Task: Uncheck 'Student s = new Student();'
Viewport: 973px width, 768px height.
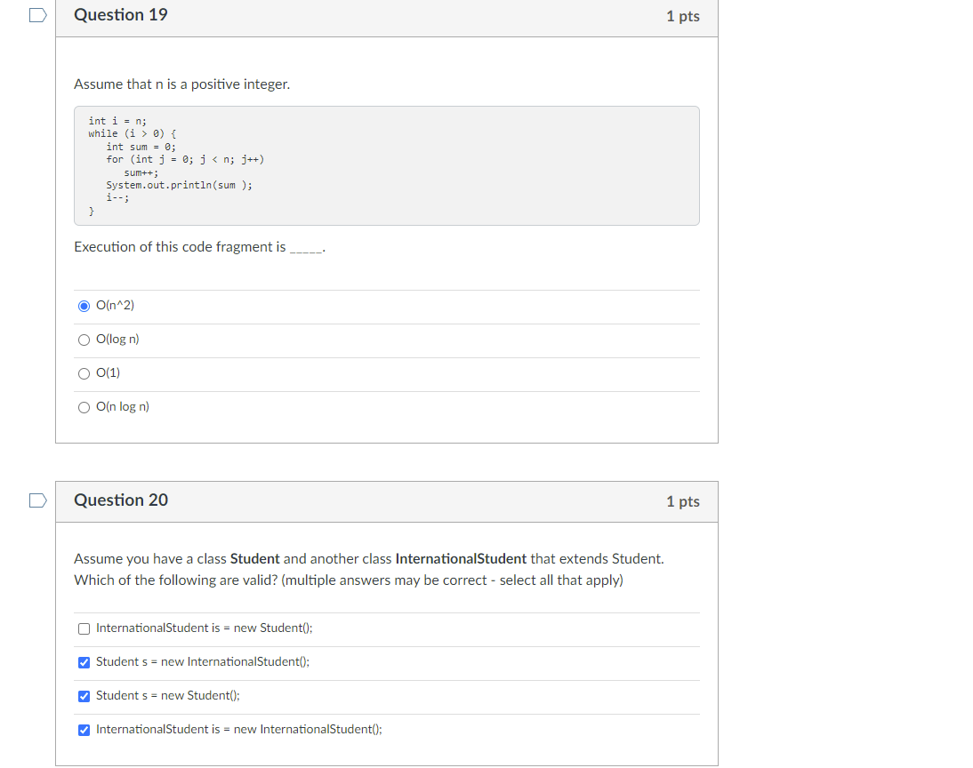Action: click(83, 696)
